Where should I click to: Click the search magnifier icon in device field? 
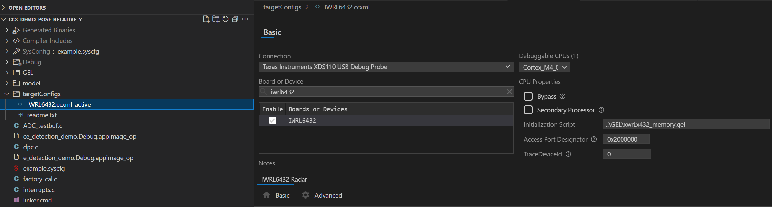tap(264, 92)
